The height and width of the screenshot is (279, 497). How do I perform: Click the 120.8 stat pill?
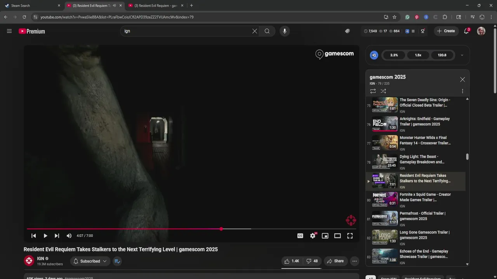pos(442,55)
